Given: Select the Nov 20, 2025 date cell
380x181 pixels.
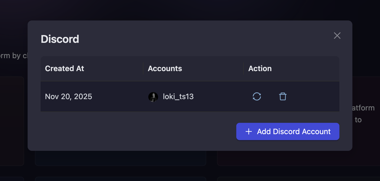Looking at the screenshot, I should (68, 96).
